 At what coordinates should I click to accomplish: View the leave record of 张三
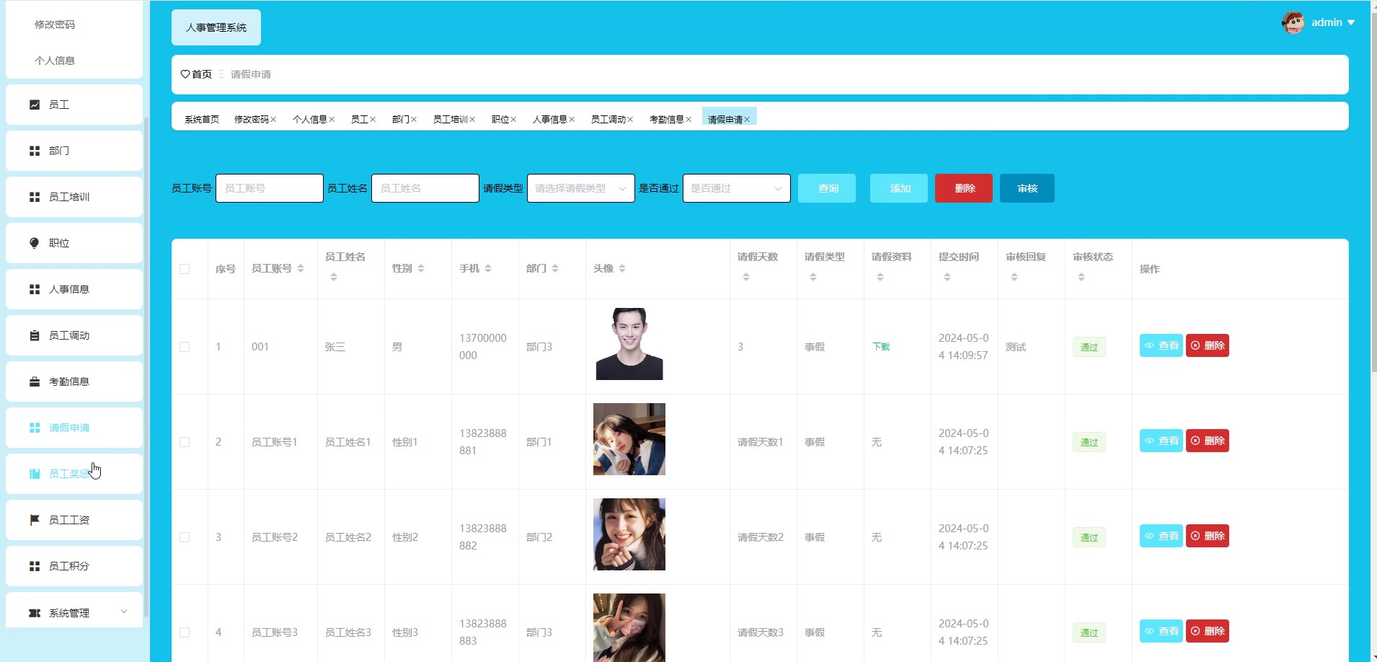click(x=1161, y=345)
